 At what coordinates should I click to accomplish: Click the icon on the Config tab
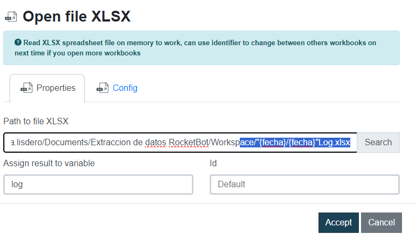[x=102, y=88]
